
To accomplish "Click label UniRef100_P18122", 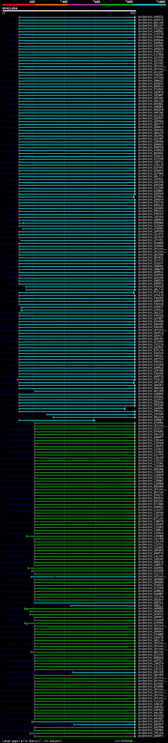I will pos(151,156).
